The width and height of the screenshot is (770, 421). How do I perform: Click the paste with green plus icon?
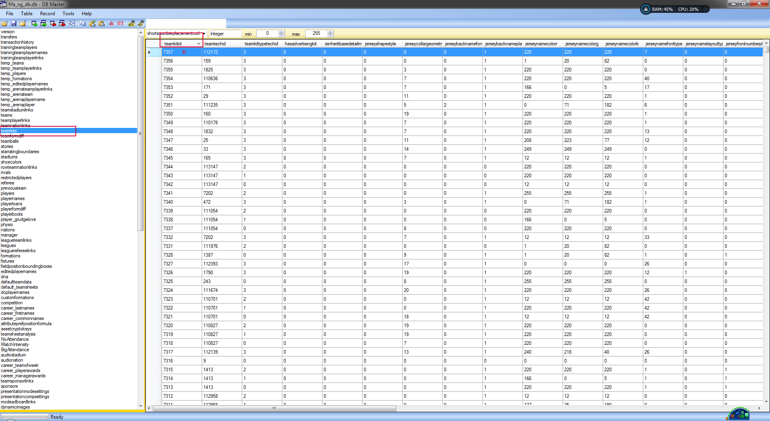click(92, 24)
